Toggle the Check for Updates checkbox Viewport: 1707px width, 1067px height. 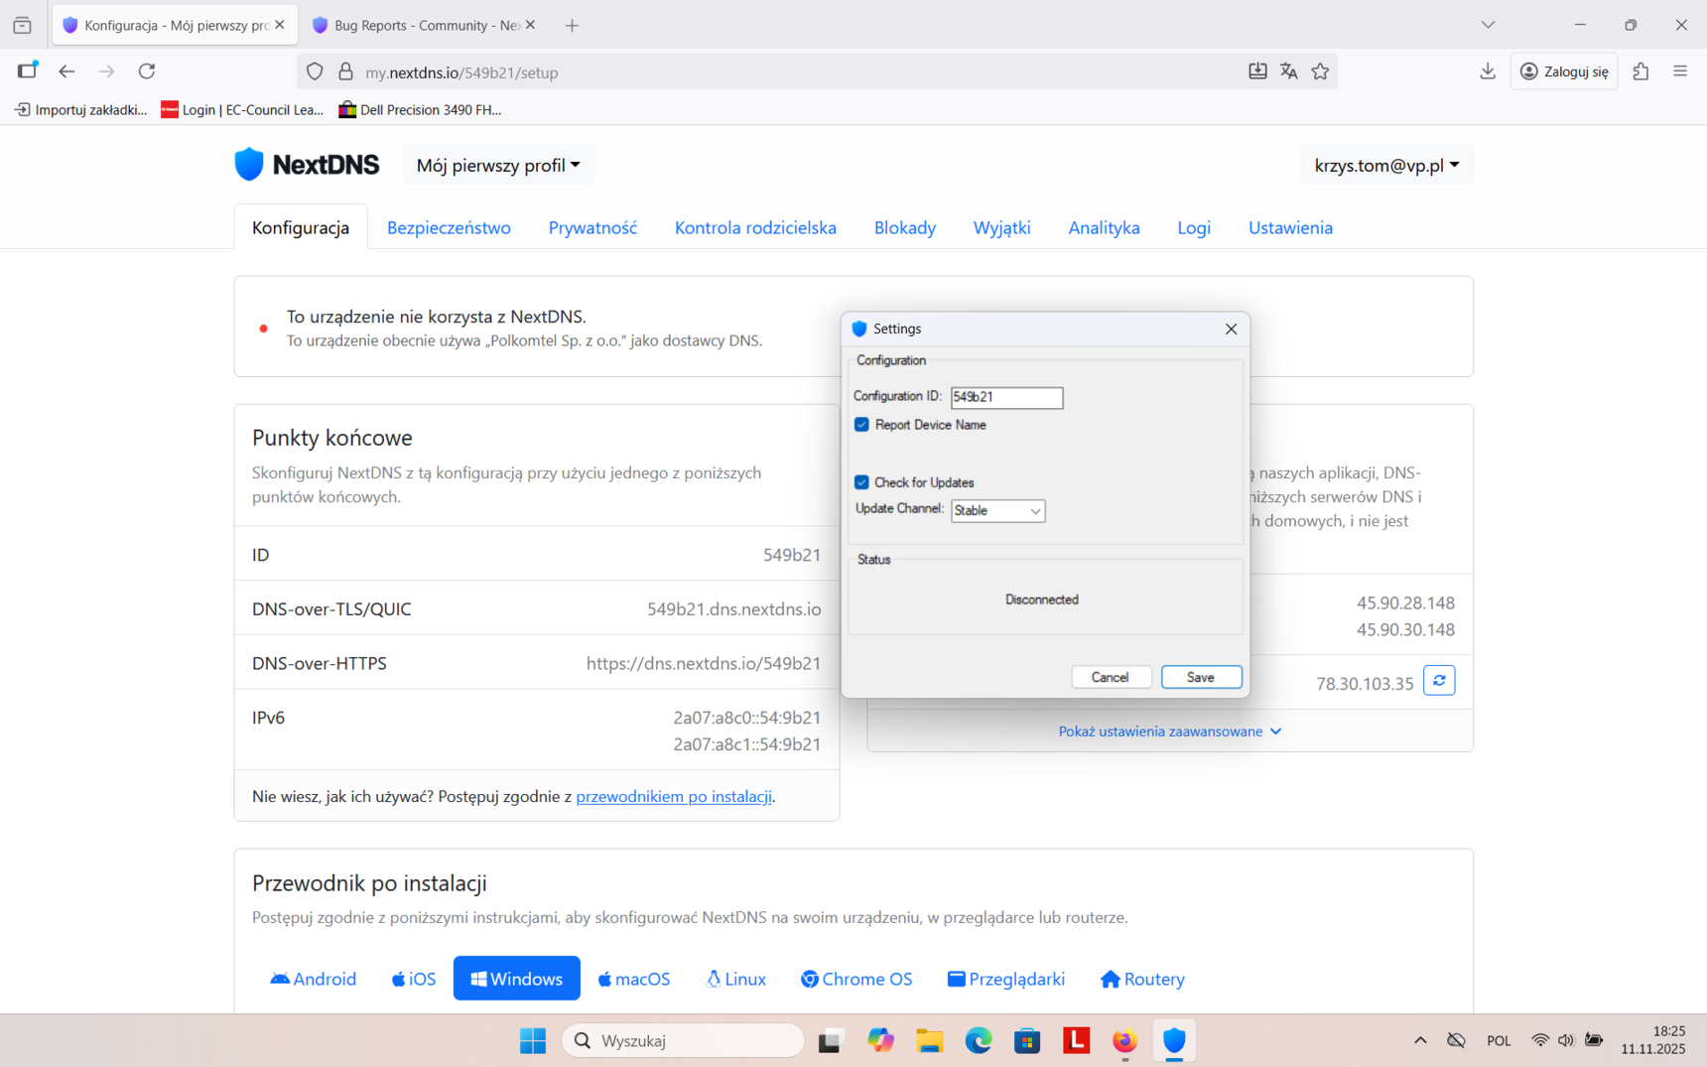point(861,482)
